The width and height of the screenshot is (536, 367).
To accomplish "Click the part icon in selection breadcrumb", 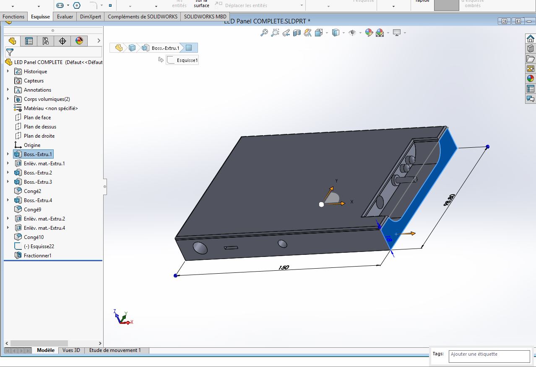I will 119,48.
